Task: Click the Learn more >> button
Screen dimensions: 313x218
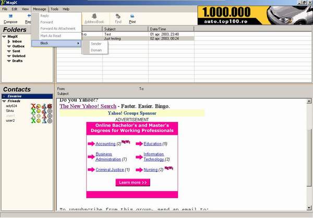Action: [133, 183]
